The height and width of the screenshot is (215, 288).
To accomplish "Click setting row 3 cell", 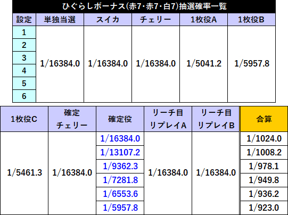I will click(24, 58).
